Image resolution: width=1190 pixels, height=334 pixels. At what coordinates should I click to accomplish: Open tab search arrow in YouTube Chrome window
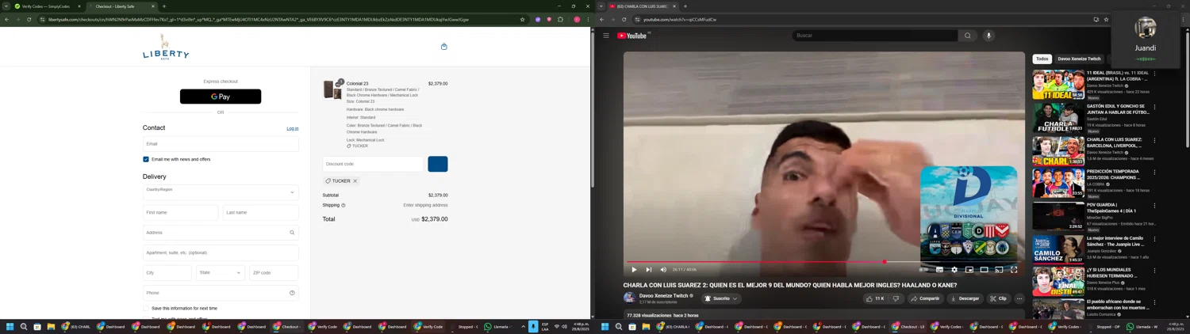point(601,6)
